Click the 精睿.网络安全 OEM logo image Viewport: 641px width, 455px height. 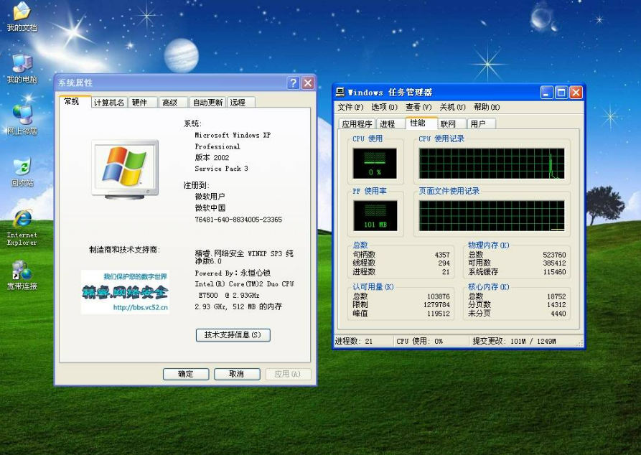pyautogui.click(x=125, y=292)
